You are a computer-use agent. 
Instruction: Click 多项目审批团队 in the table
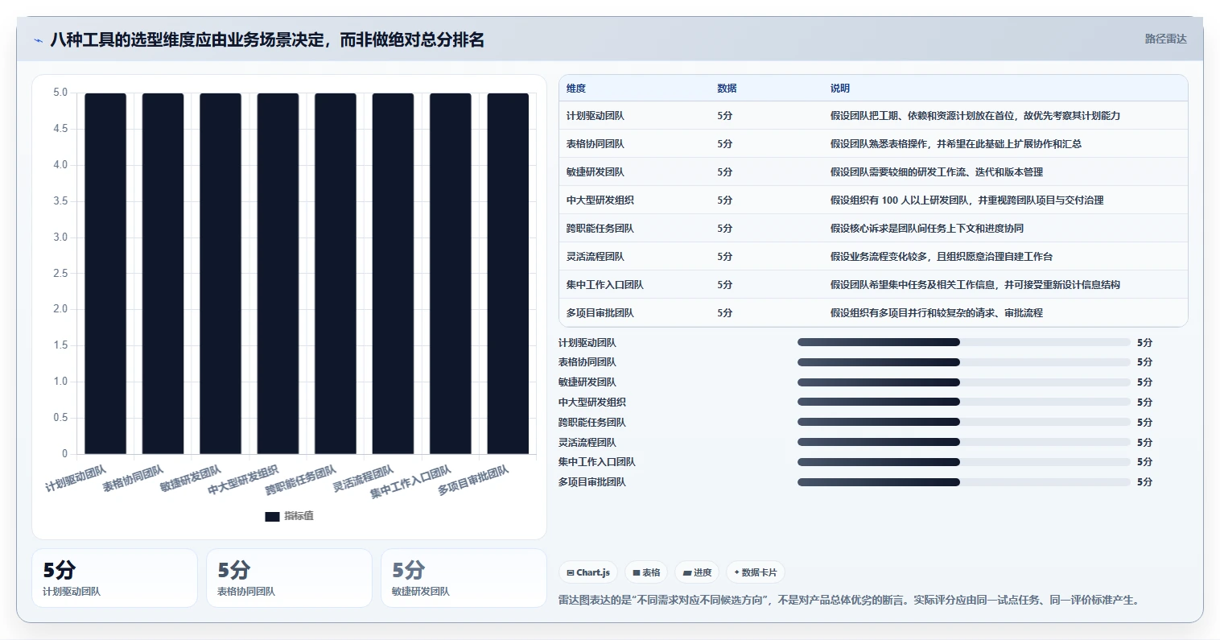(600, 313)
